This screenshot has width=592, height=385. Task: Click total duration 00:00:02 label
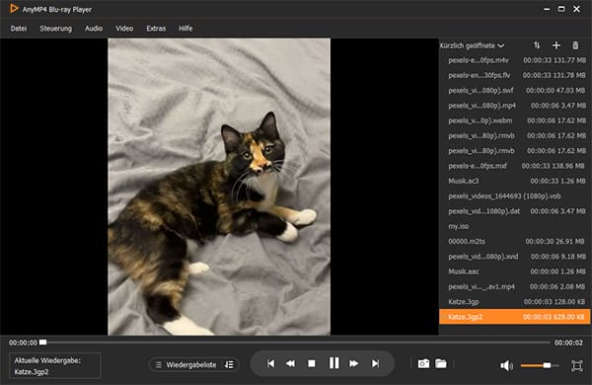tap(568, 343)
